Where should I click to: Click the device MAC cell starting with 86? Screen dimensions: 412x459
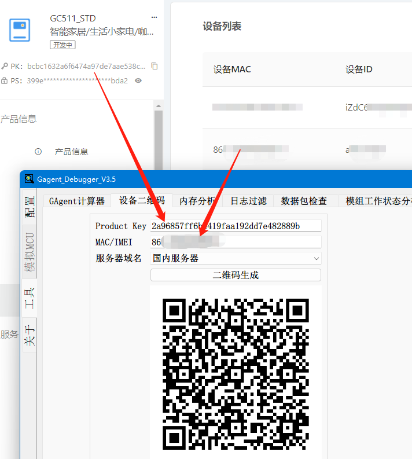coord(251,149)
